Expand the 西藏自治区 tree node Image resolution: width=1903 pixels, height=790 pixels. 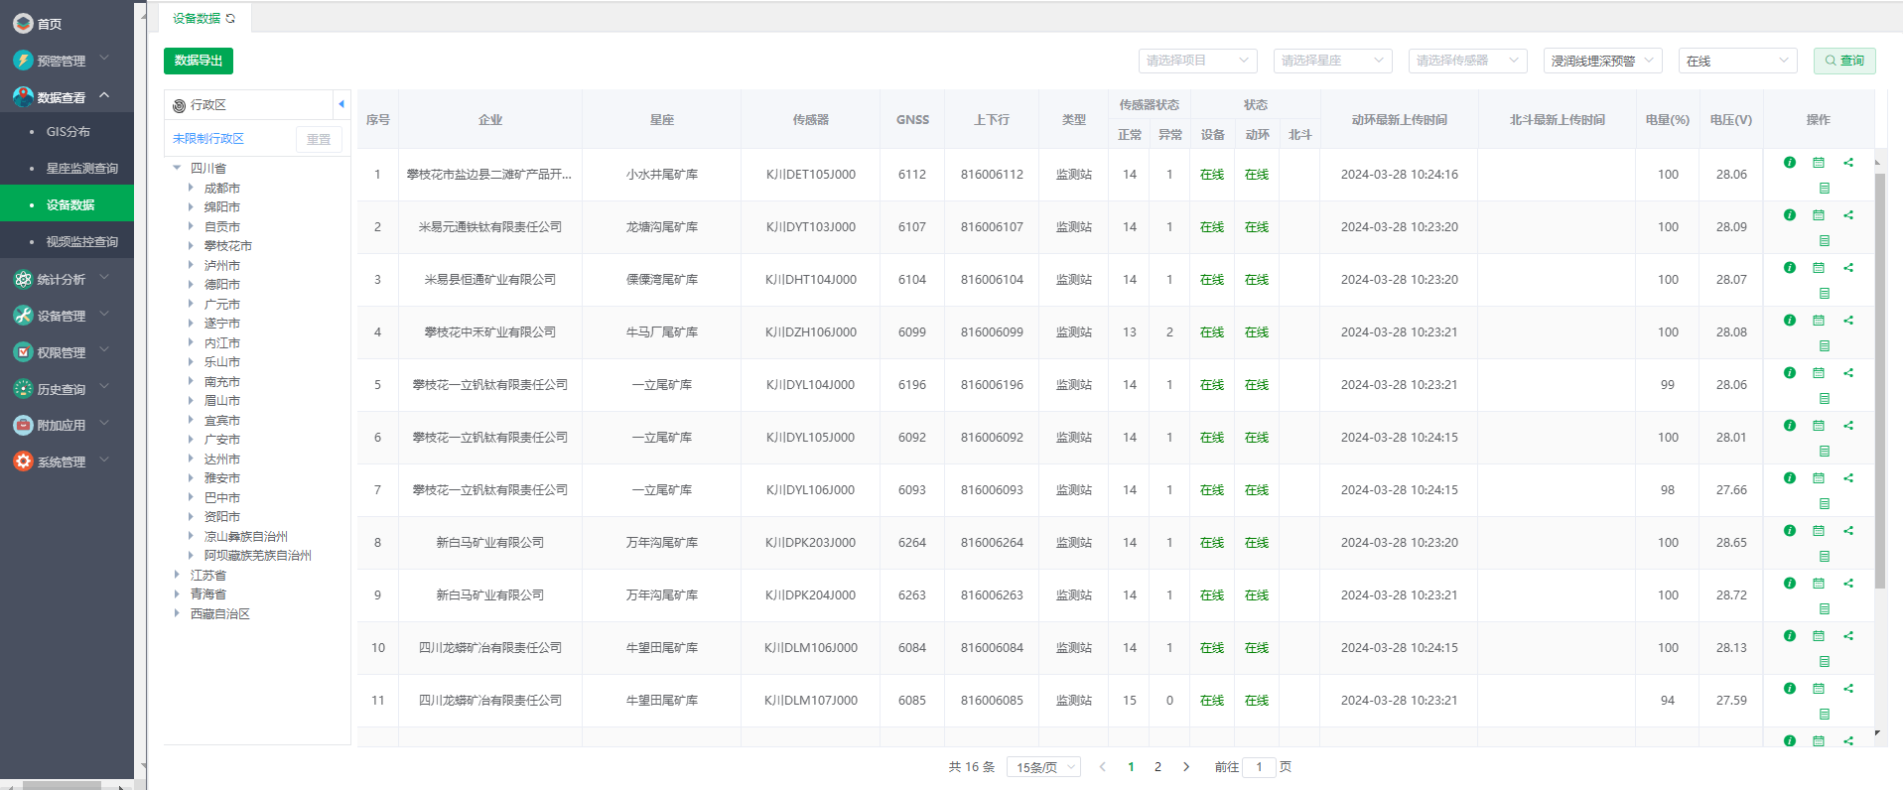point(177,613)
